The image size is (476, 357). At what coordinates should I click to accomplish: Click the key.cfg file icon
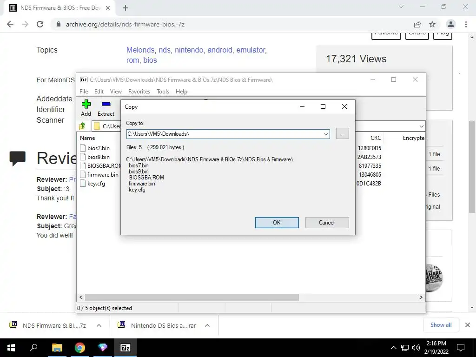[83, 183]
